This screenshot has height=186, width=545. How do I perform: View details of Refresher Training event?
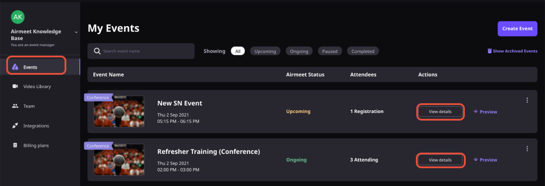440,160
